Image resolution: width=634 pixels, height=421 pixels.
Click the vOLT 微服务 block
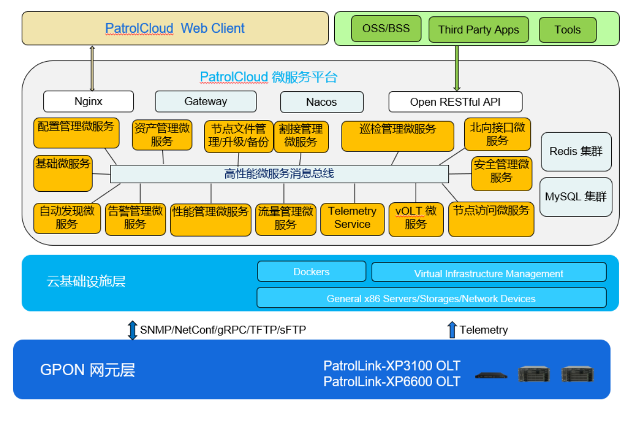click(416, 219)
